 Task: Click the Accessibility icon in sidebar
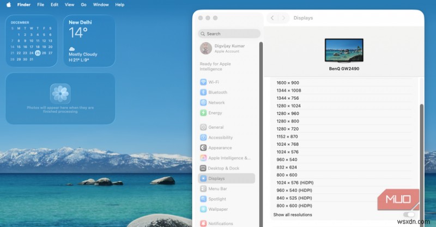(x=203, y=137)
